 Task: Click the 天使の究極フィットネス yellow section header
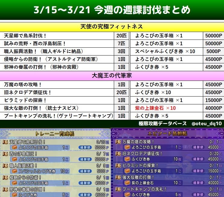coord(112,27)
